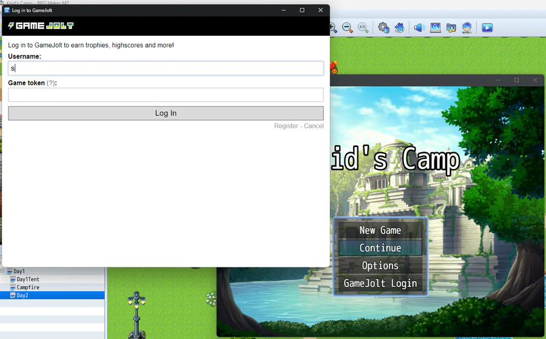The image size is (546, 339).
Task: Open the Database gear icon
Action: tap(384, 28)
